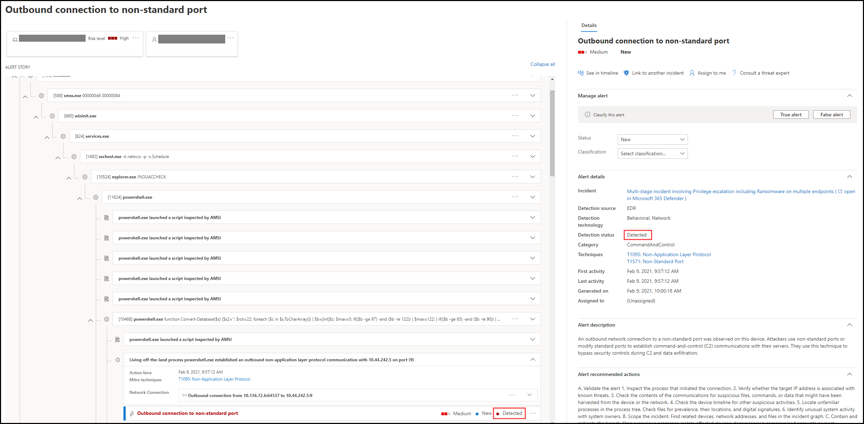864x424 pixels.
Task: Click the See in timeline icon
Action: [581, 73]
